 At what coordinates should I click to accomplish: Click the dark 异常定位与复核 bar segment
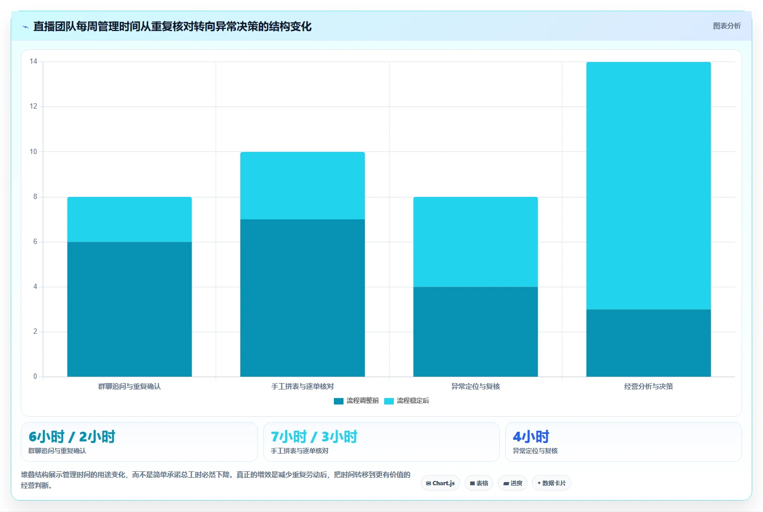click(x=476, y=332)
